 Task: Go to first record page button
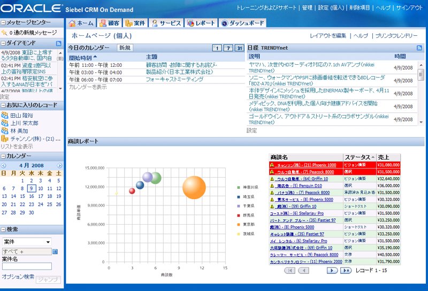pyautogui.click(x=289, y=271)
